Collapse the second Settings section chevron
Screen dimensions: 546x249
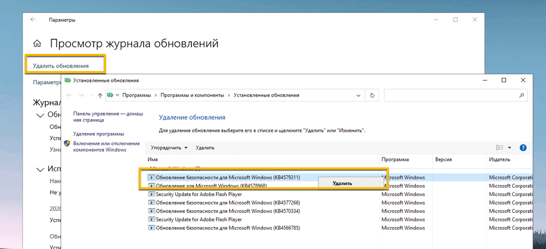point(40,170)
